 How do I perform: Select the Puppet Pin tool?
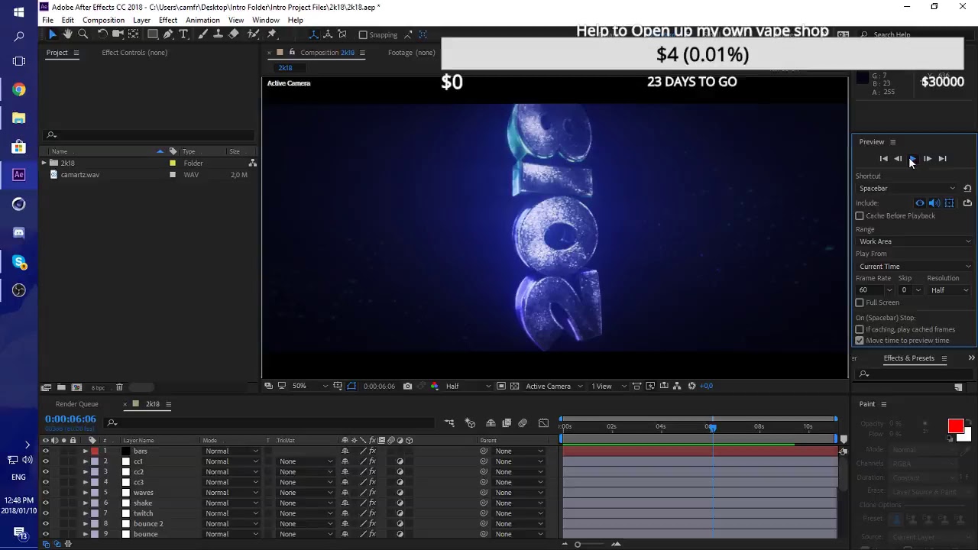coord(271,34)
